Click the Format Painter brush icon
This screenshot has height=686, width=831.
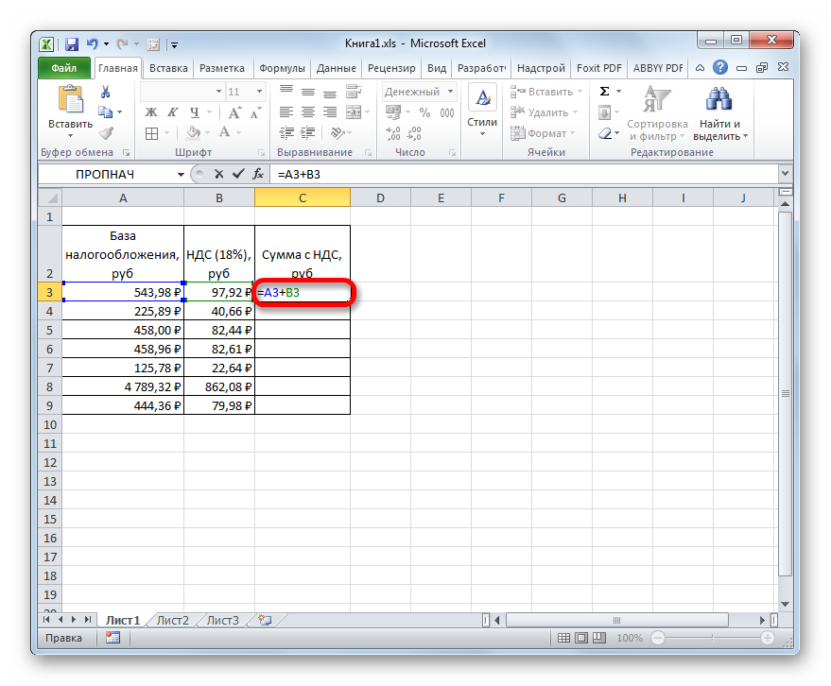(106, 133)
